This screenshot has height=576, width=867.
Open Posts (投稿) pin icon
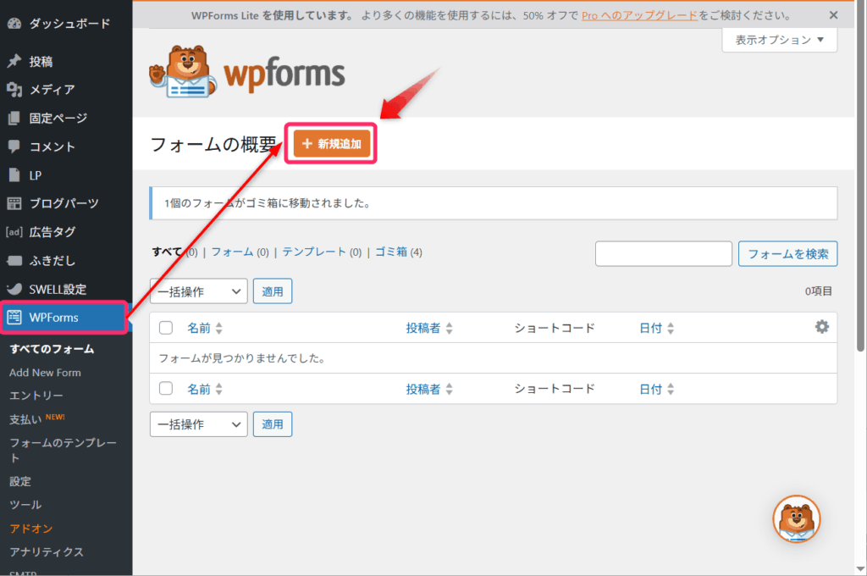(x=14, y=61)
